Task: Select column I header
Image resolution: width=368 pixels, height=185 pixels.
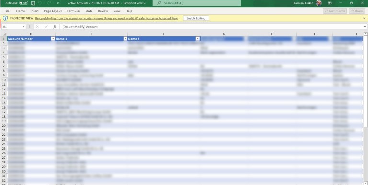Action: tap(314, 34)
